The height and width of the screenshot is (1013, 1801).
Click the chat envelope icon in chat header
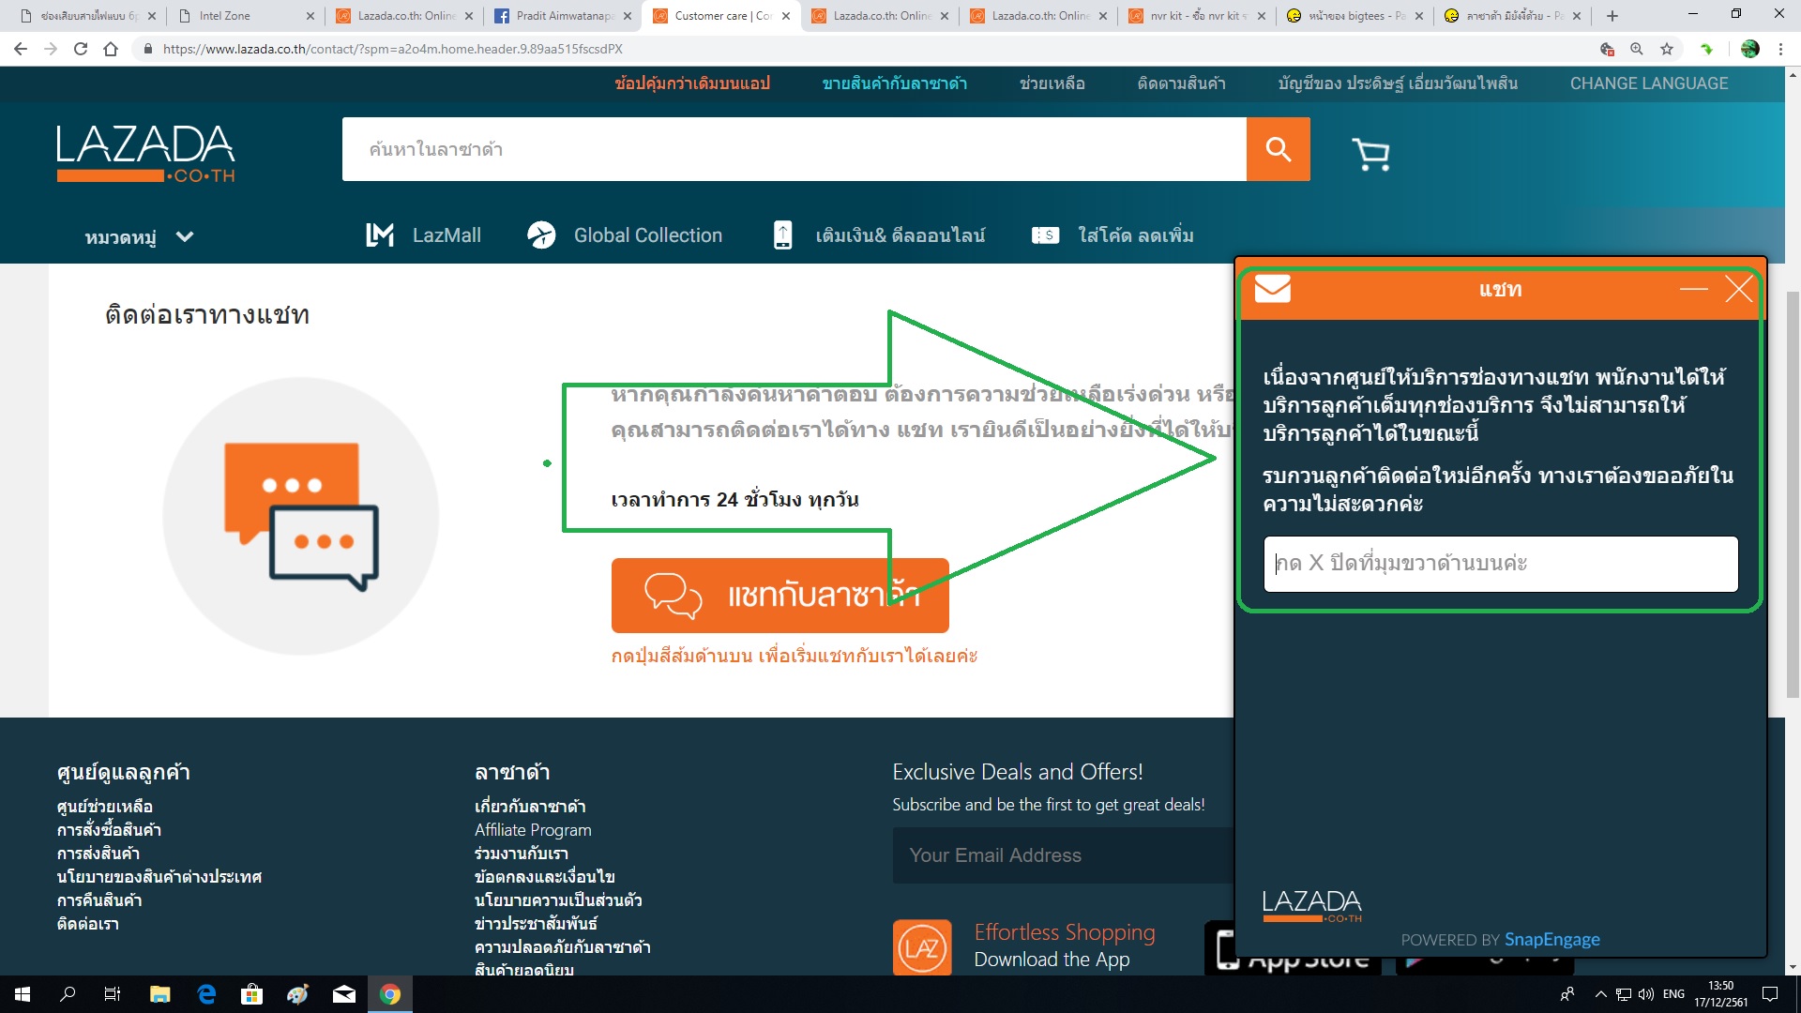1272,289
